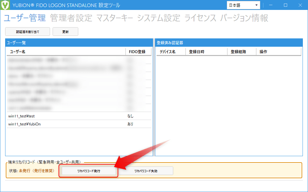
Task: Maximize the settings tool window
Action: 286,5
